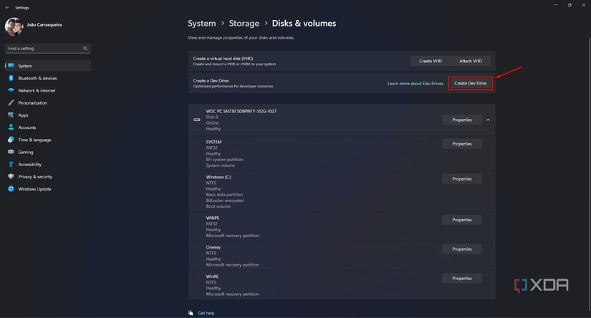Image resolution: width=591 pixels, height=318 pixels.
Task: Open the Time & language settings page
Action: (34, 140)
